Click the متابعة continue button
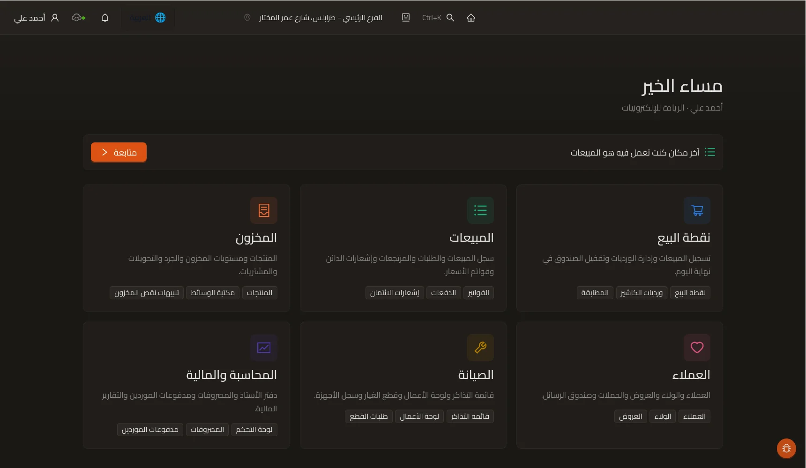 [x=119, y=152]
